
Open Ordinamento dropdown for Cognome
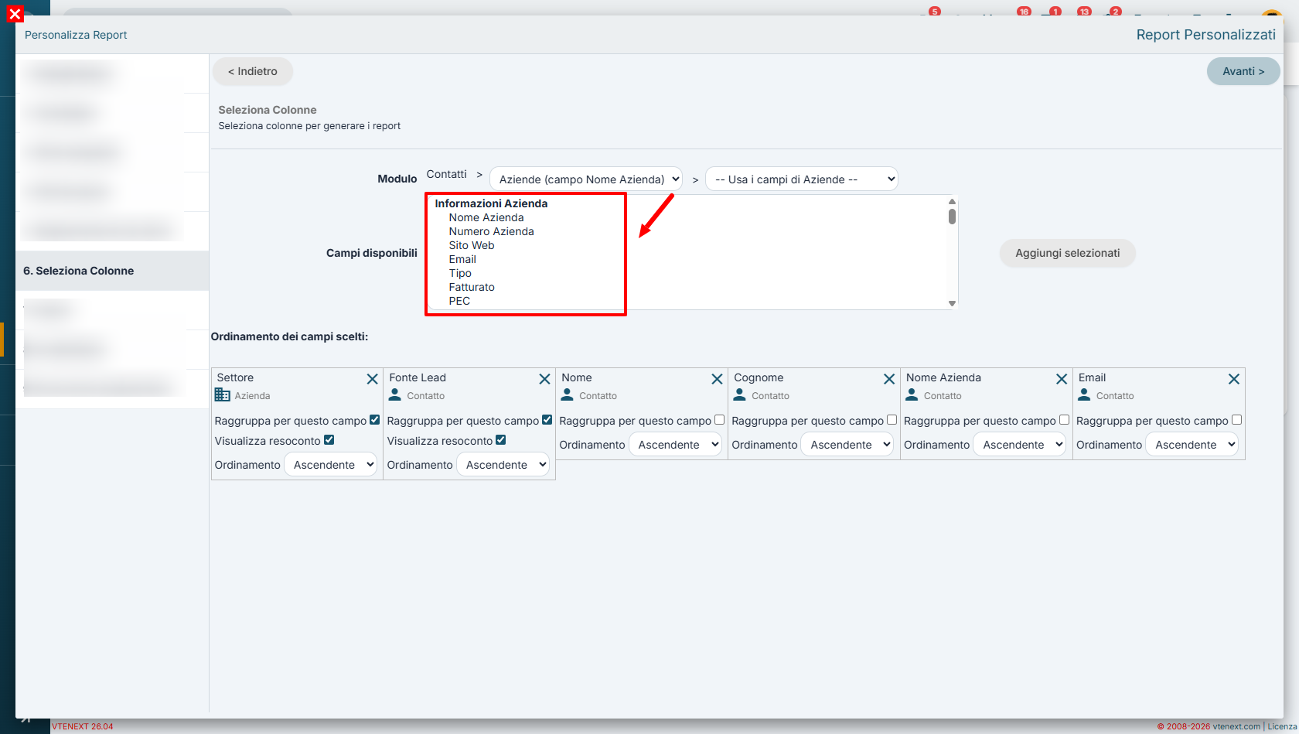click(847, 445)
